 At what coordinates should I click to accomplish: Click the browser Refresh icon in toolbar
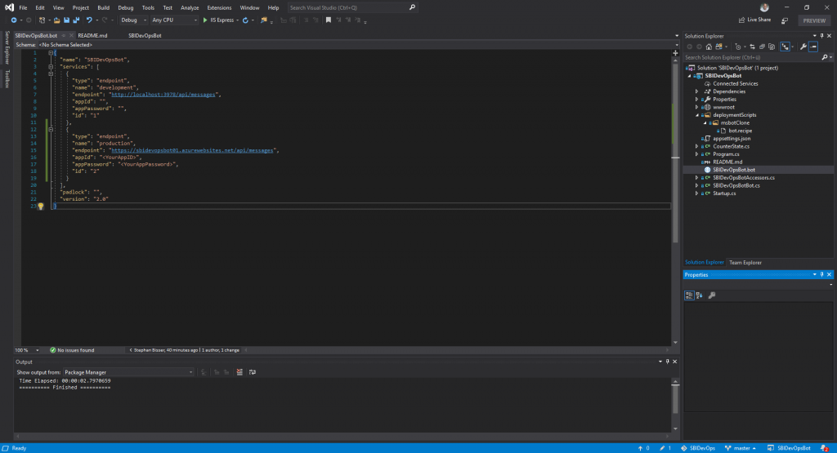(x=245, y=20)
